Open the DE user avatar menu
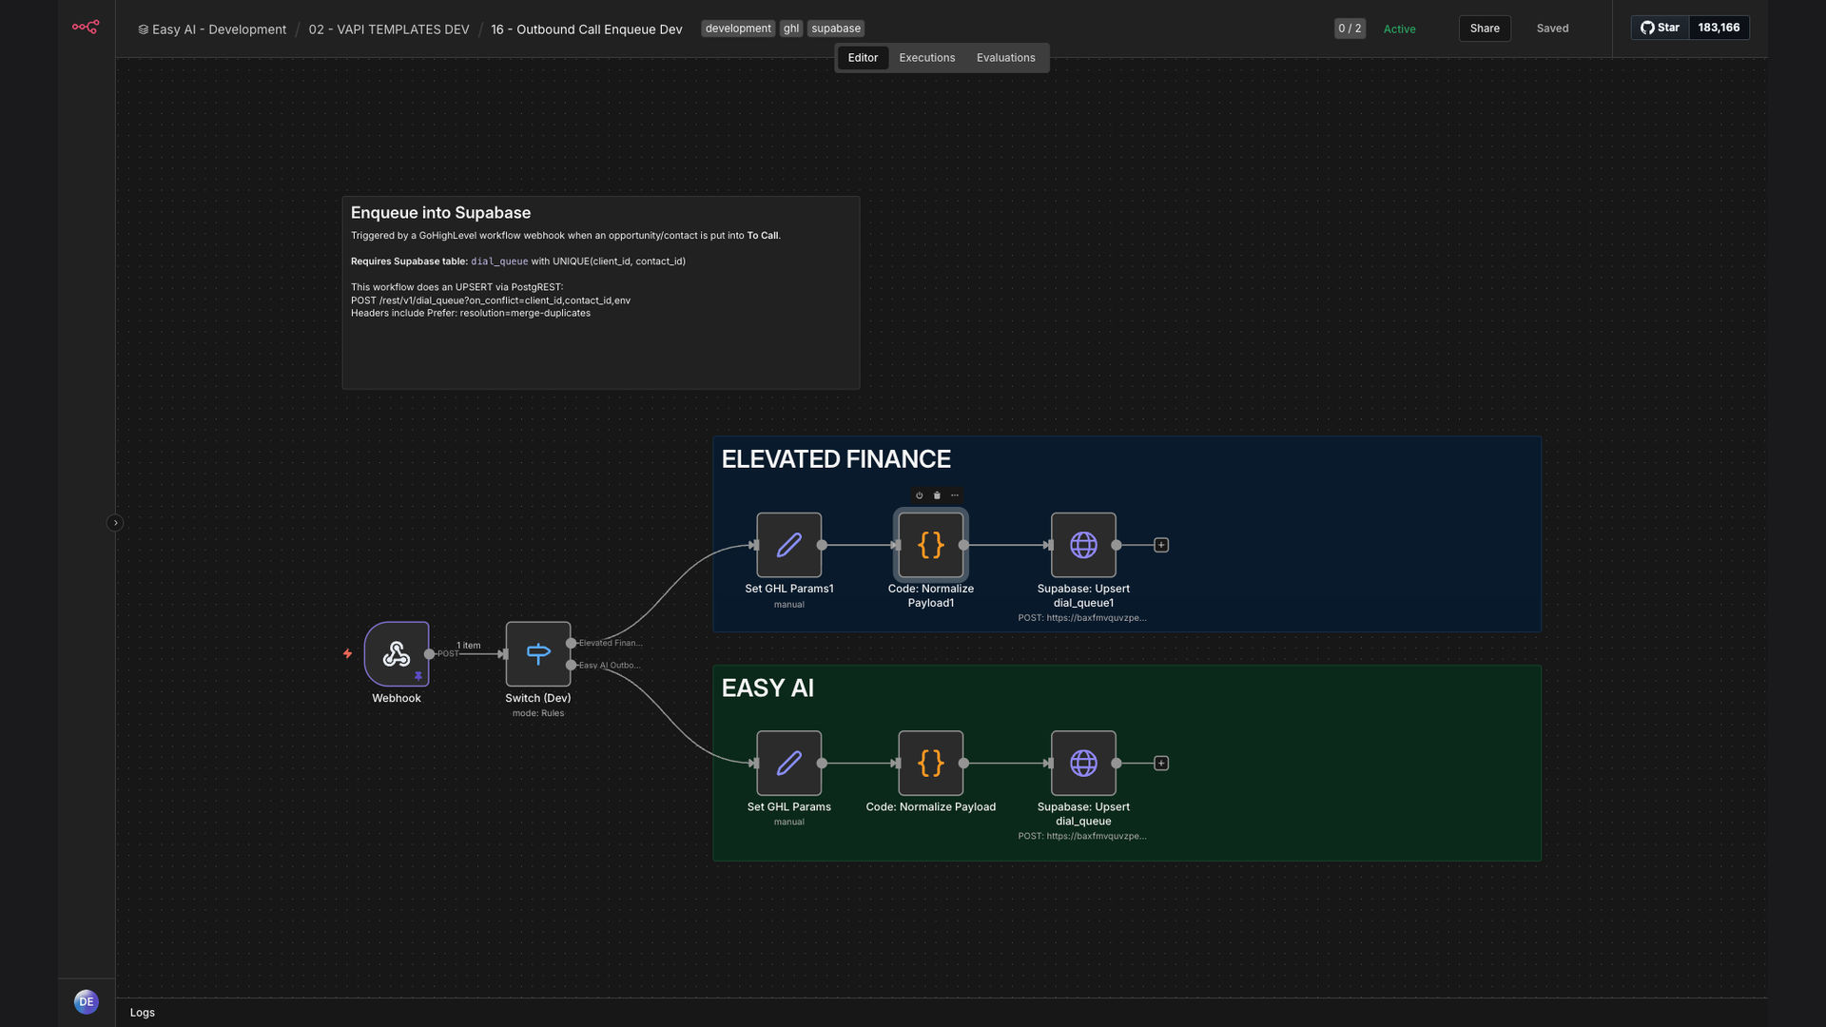Screen dimensions: 1826x1027 coord(87,1001)
